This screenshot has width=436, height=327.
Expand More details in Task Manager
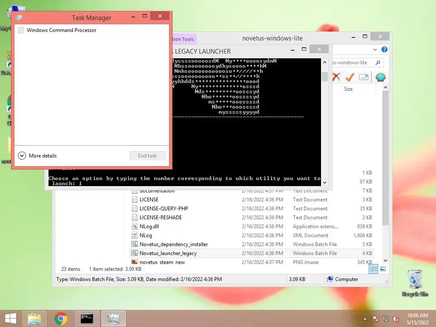[37, 156]
